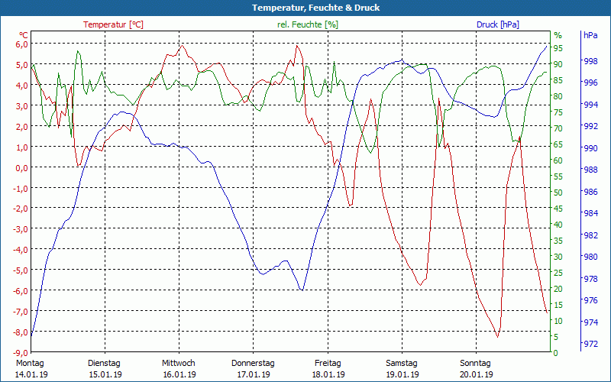This screenshot has height=382, width=611.
Task: Click the 'Freitag' day label
Action: (328, 363)
